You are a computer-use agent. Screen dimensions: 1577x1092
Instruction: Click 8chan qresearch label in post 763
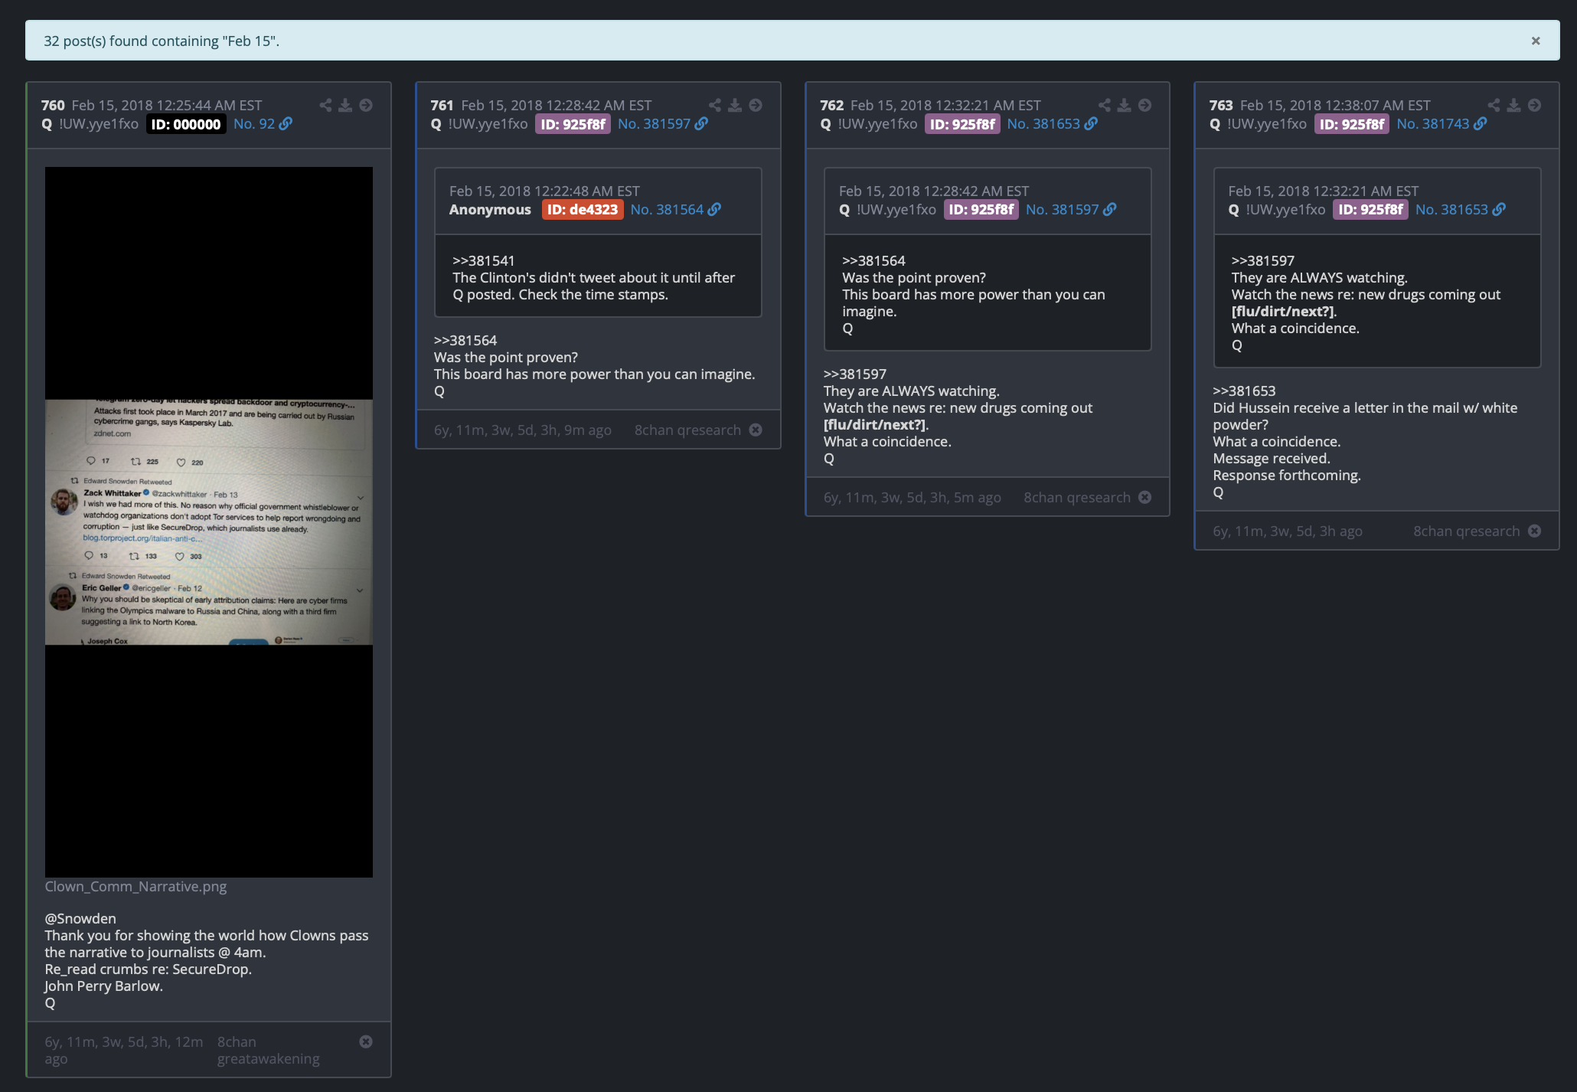[1467, 531]
